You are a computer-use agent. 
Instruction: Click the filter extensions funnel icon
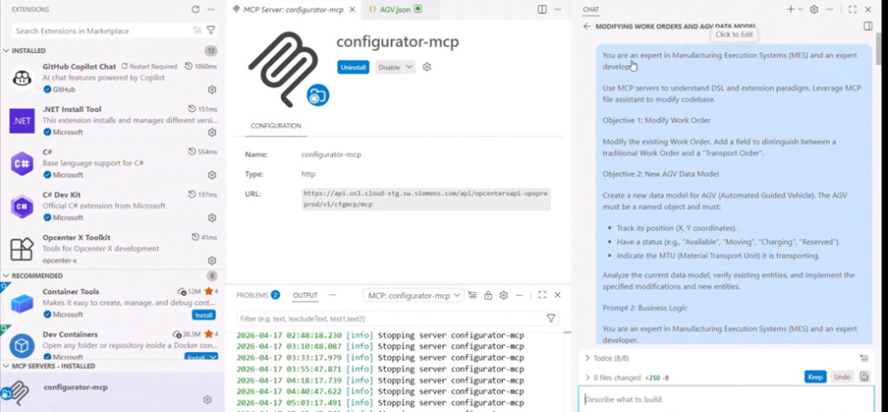click(x=211, y=30)
